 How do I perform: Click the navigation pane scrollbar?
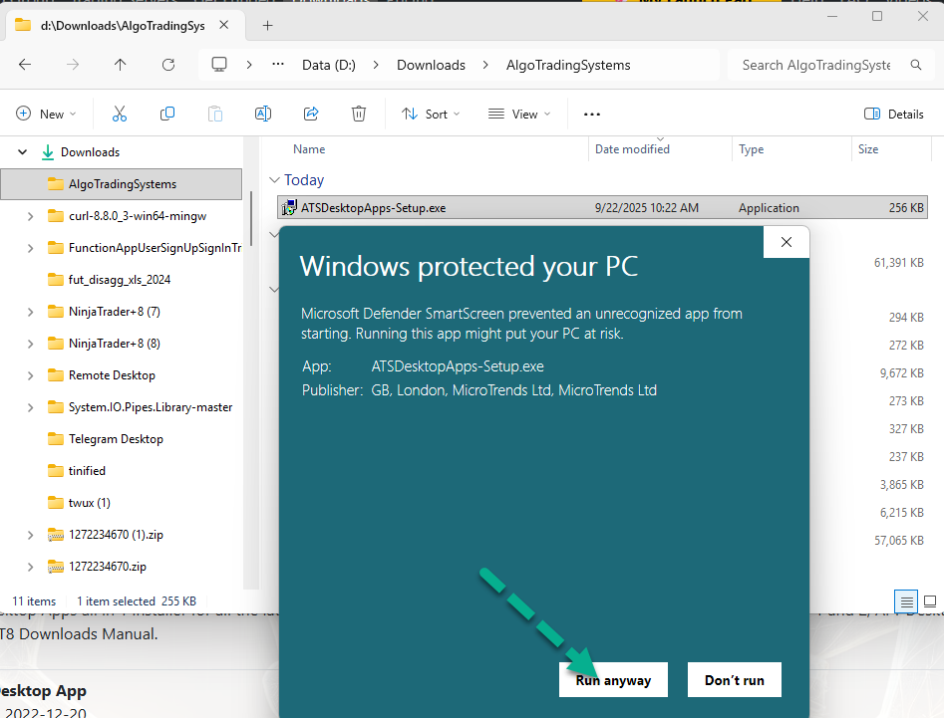251,218
